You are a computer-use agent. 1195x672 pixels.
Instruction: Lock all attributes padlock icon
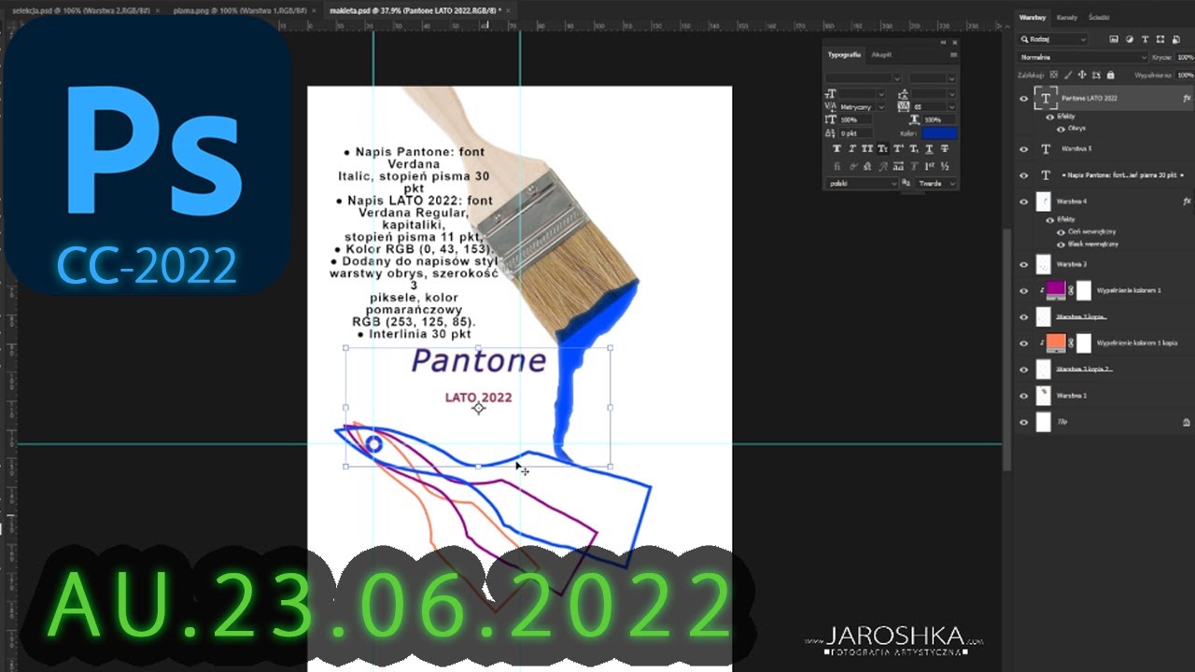pyautogui.click(x=1110, y=75)
